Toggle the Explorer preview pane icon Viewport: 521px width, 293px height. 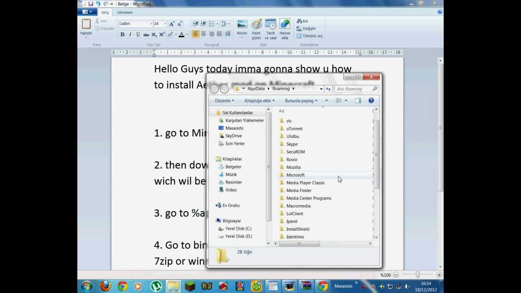click(x=358, y=101)
